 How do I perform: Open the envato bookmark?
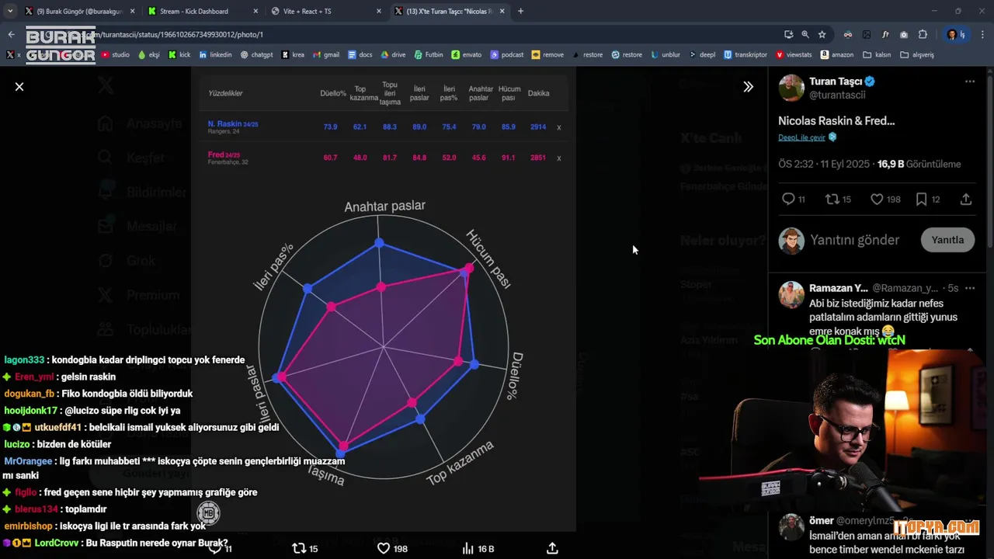pos(466,54)
